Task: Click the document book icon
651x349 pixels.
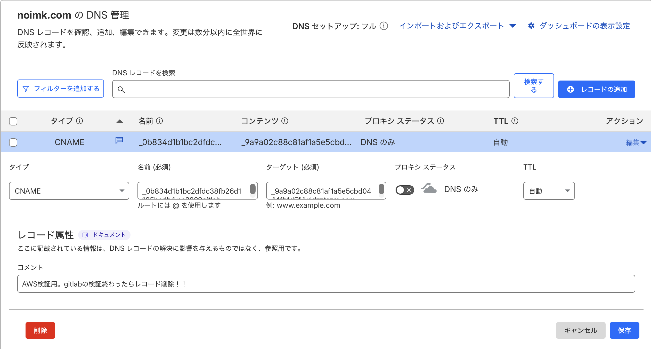Action: tap(85, 235)
